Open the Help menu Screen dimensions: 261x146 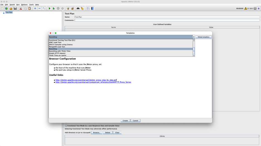point(37,5)
